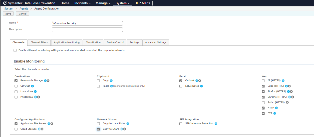This screenshot has height=137, width=314.
Task: Click Windows icon beside HTTP channel
Action: 277,108
